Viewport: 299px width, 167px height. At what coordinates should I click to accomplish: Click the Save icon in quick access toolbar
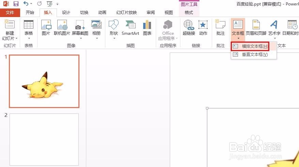[x=16, y=4]
